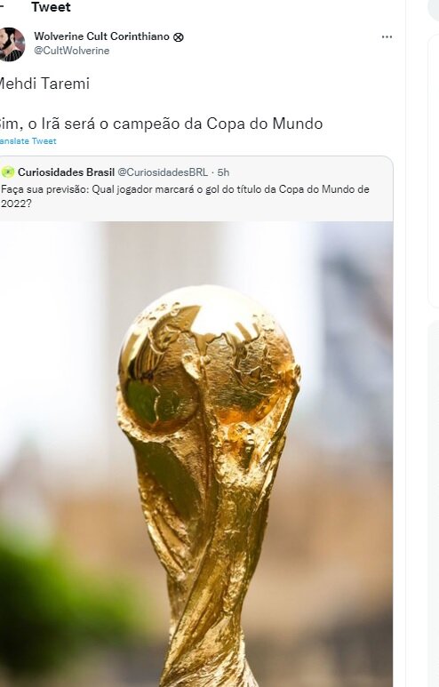The height and width of the screenshot is (687, 439).
Task: Click the Irã será o campeão text line
Action: 160,124
